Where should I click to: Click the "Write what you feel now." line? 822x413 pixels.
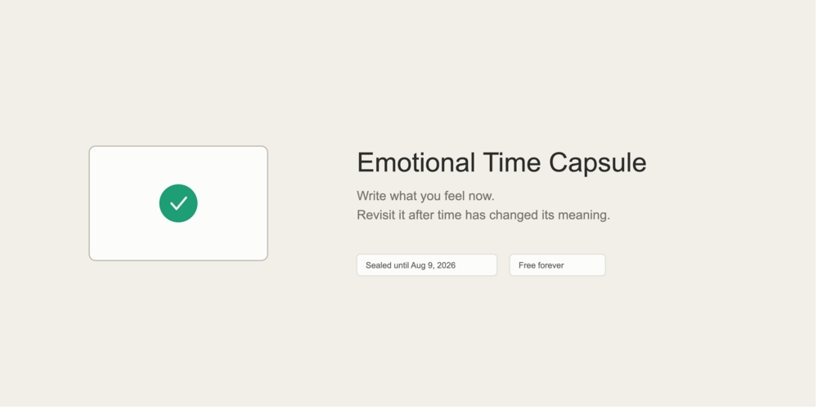point(425,196)
